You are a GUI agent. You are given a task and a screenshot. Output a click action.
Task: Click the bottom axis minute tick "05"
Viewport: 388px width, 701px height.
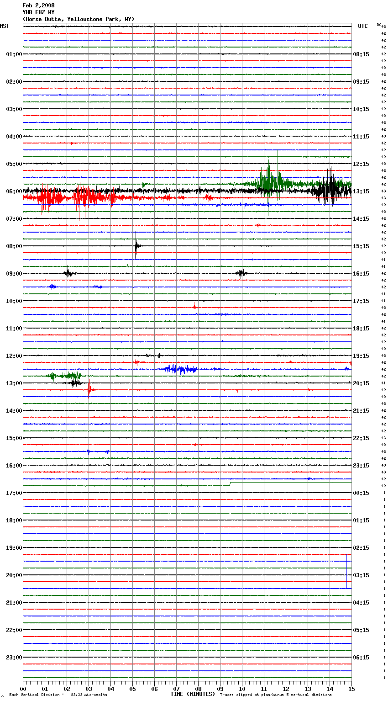[132, 689]
